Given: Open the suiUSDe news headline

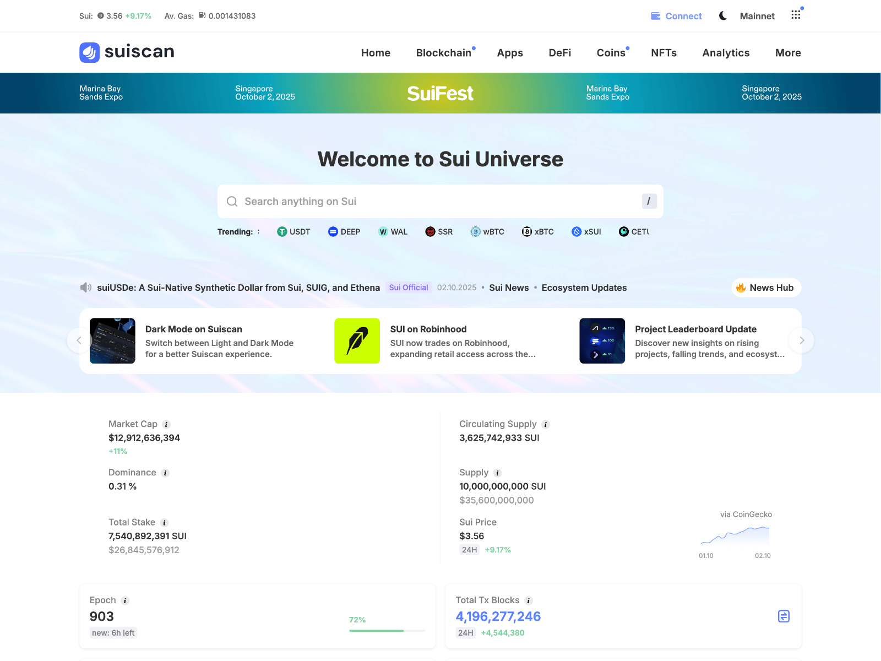Looking at the screenshot, I should click(238, 288).
